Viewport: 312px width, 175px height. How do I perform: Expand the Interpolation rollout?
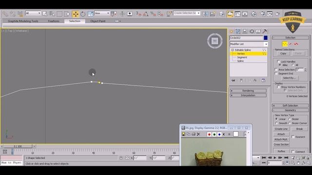248,95
